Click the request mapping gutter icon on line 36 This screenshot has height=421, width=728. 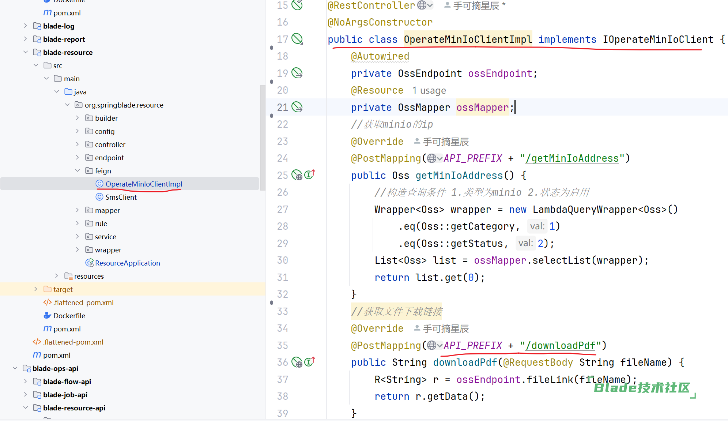click(x=297, y=362)
